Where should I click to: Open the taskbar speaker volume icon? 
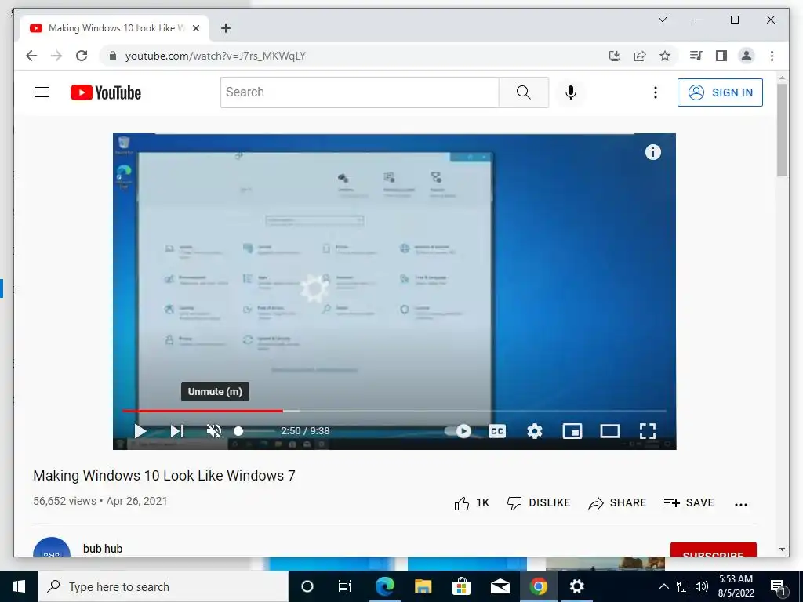click(702, 586)
